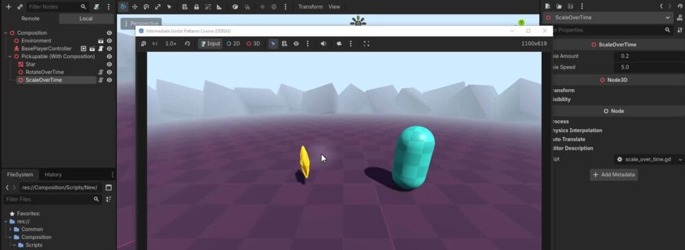
Task: Open the viewport Transform menu
Action: (310, 7)
